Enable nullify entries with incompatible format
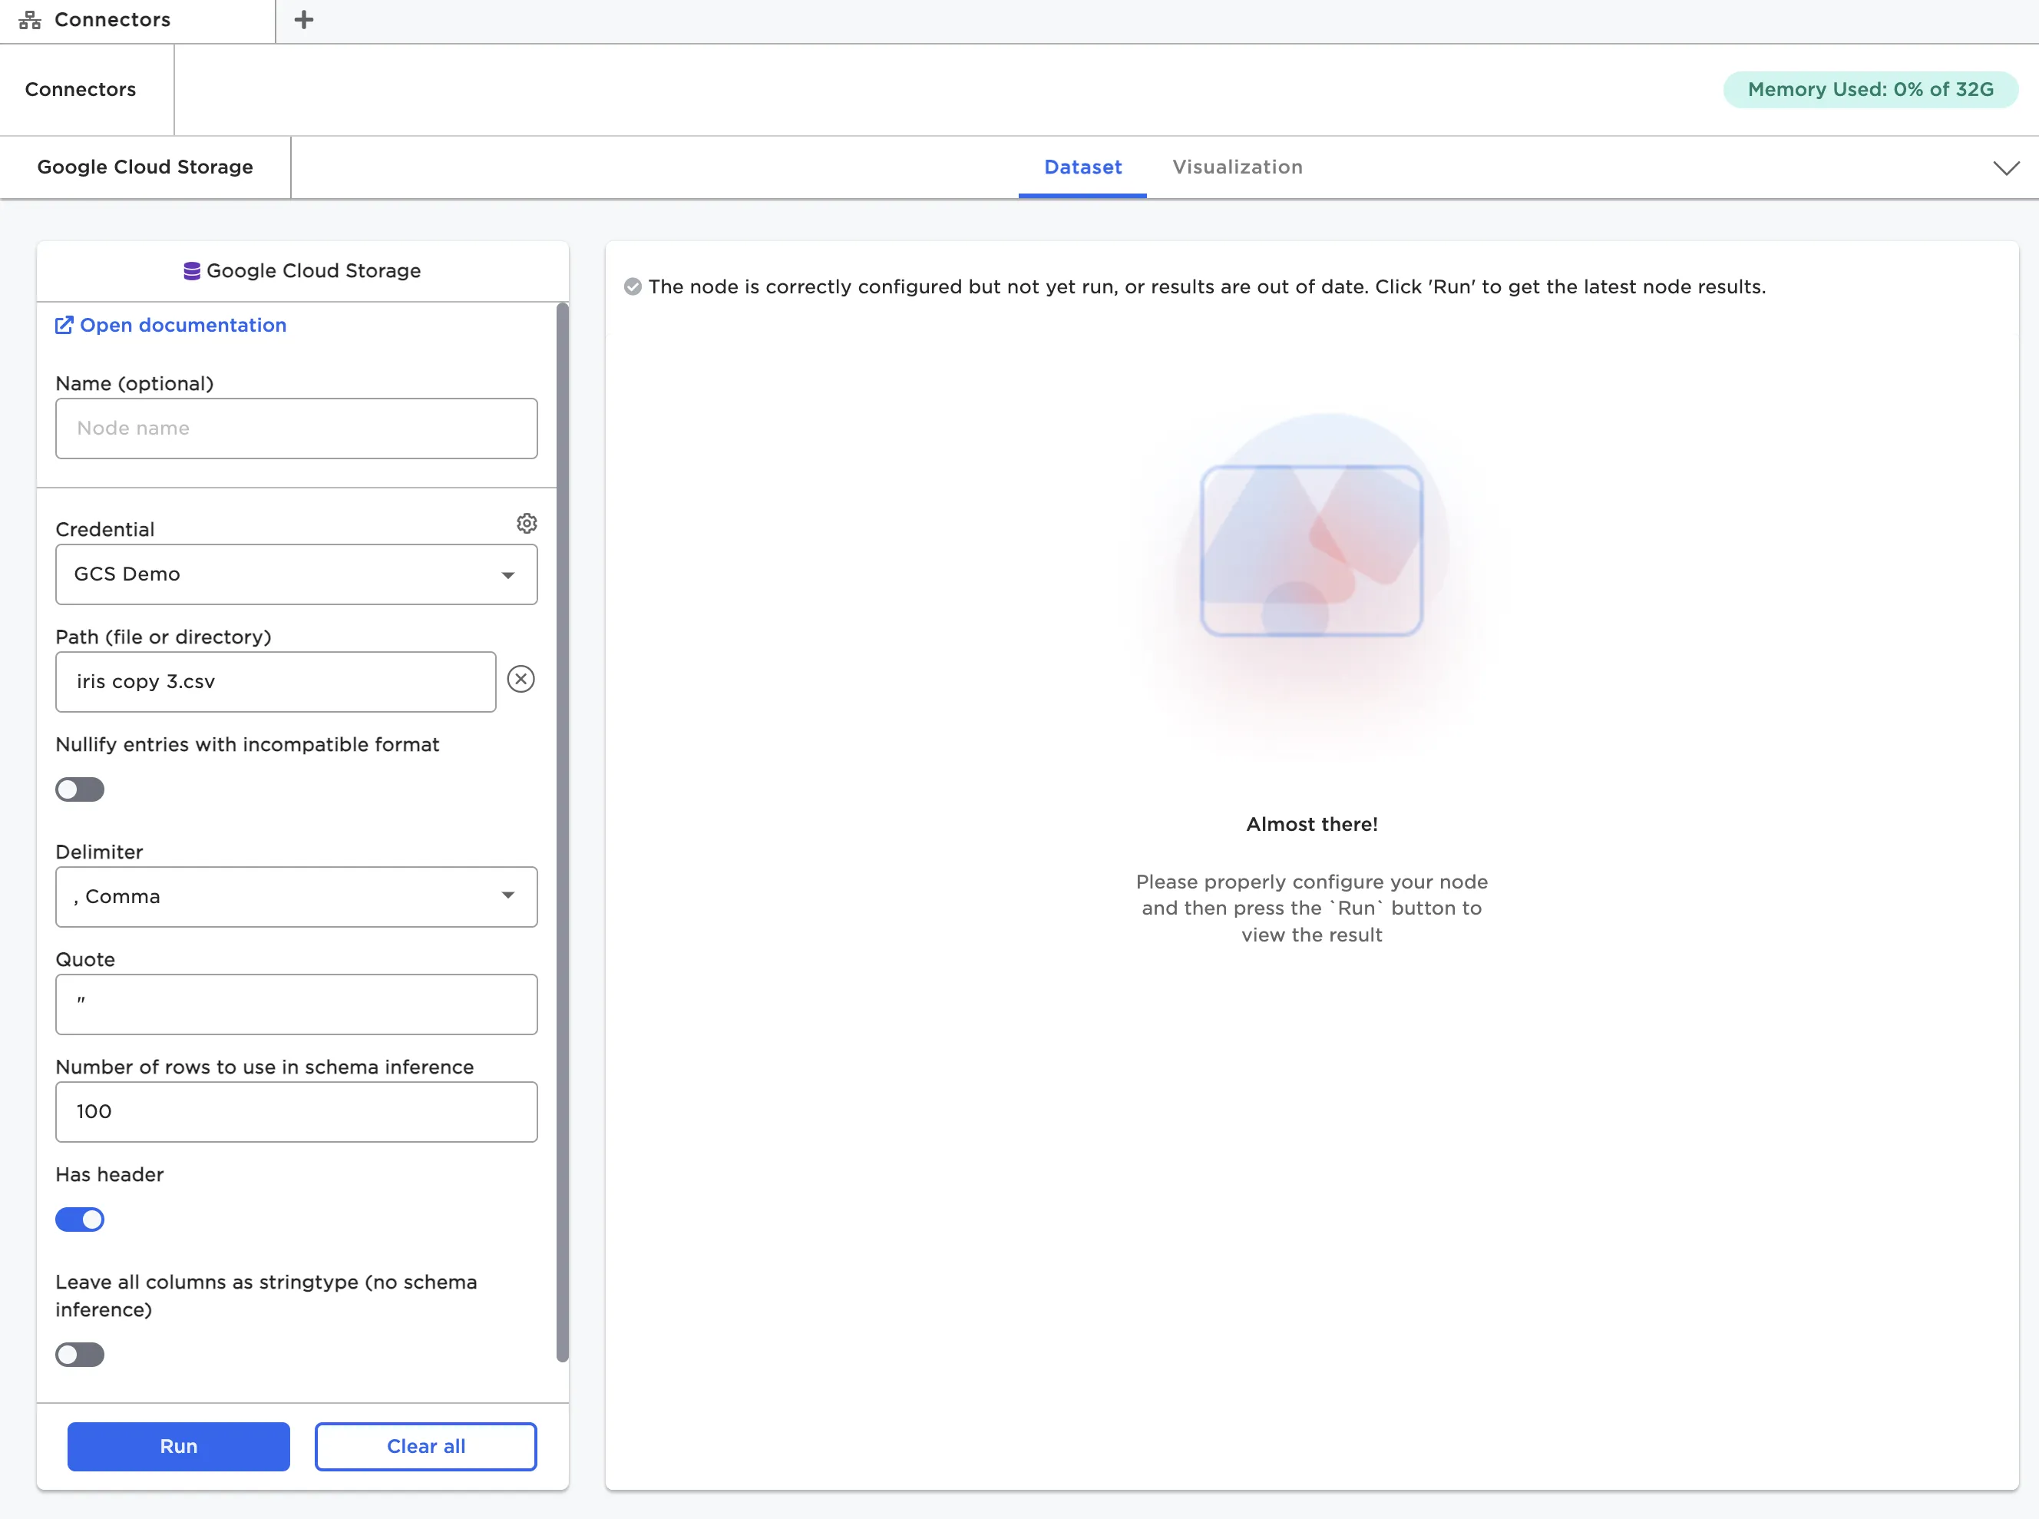The image size is (2039, 1519). pos(80,790)
